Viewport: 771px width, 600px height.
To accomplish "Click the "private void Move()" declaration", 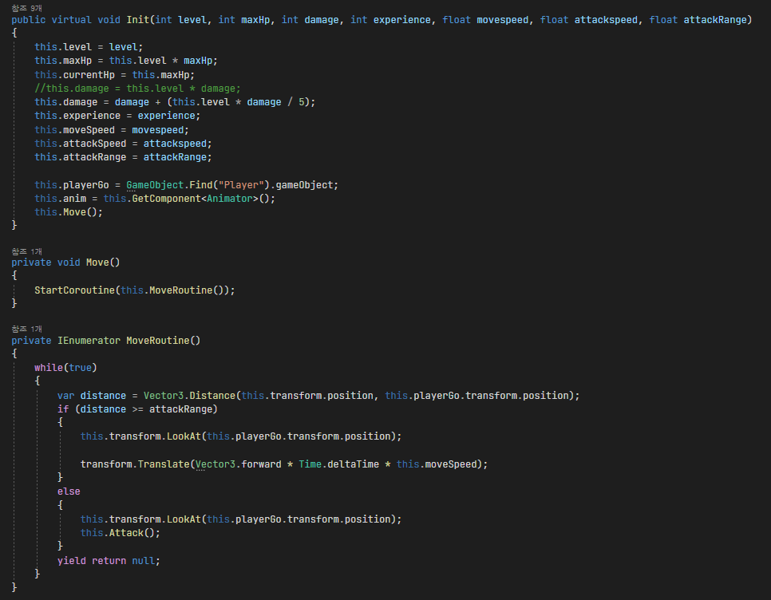I will pyautogui.click(x=65, y=262).
